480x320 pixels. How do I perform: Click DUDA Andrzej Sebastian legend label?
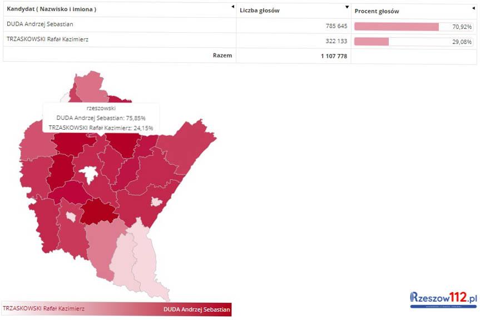(x=196, y=309)
